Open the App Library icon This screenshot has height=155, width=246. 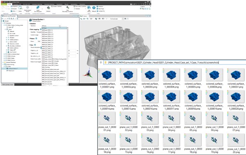click(89, 8)
